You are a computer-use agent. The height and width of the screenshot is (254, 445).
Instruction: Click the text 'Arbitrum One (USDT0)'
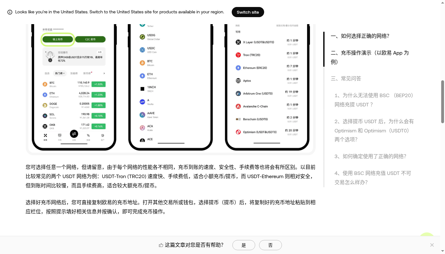(x=258, y=93)
